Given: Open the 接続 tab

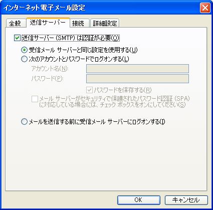Looking at the screenshot, I should [x=78, y=23].
